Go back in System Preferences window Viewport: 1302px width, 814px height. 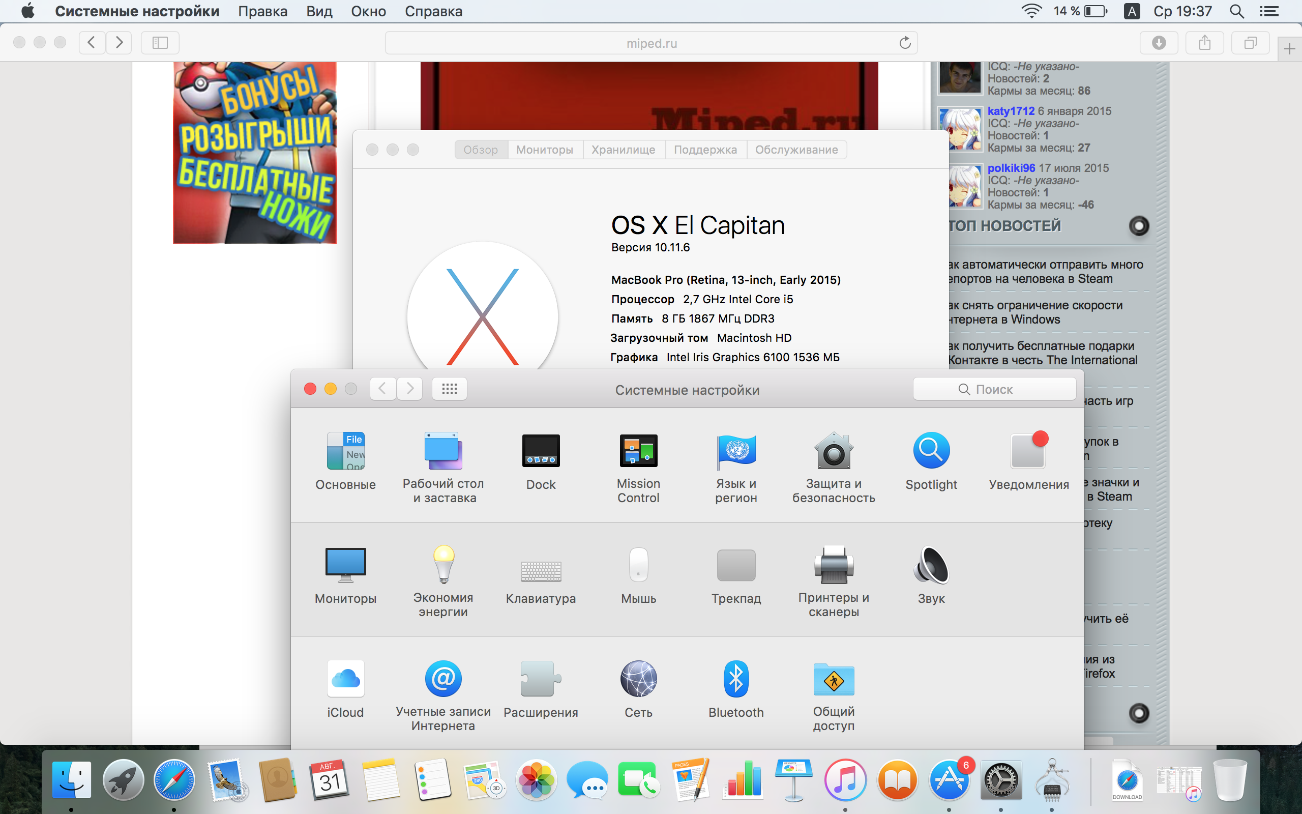pos(382,389)
